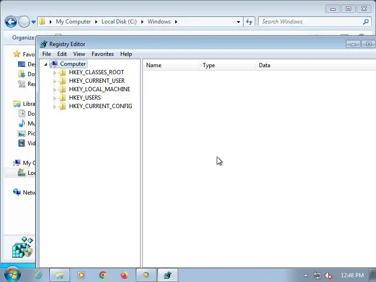
Task: Select My Computer icon in Explorer sidebar
Action: [x=17, y=163]
